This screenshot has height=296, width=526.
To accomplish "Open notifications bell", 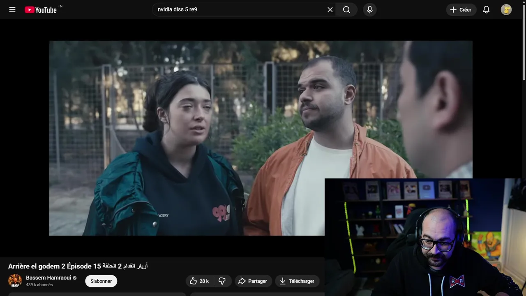I will point(486,9).
